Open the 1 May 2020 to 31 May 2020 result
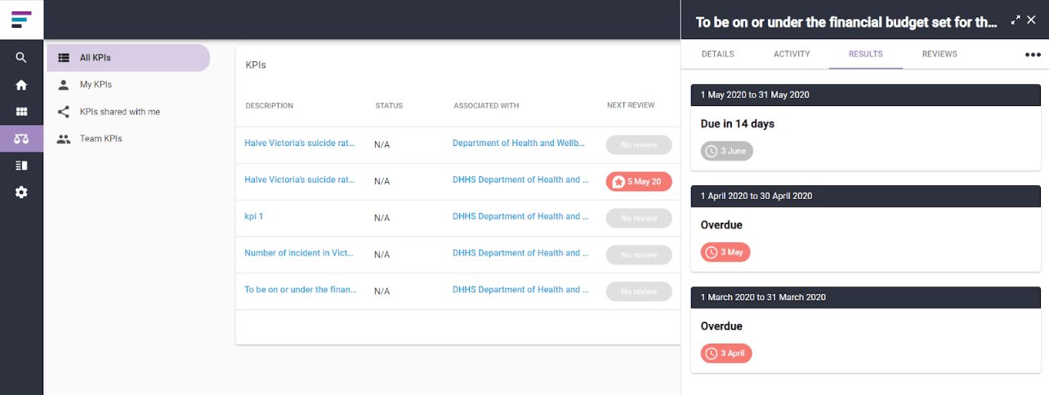This screenshot has height=395, width=1049. (865, 95)
